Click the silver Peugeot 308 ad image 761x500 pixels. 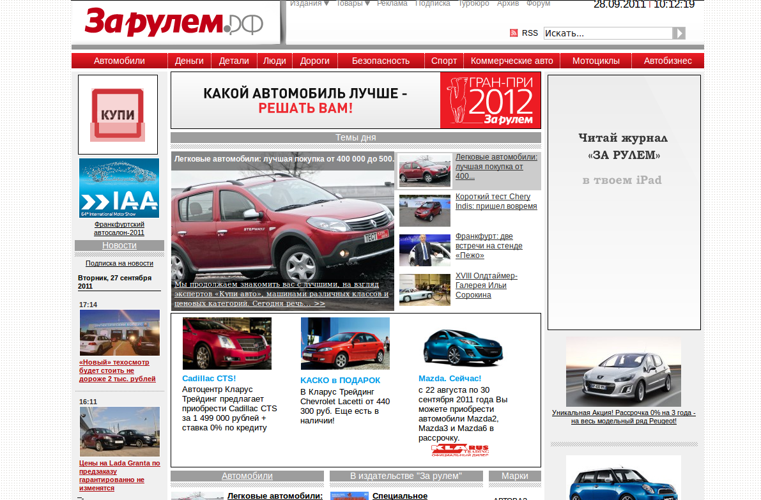tap(624, 372)
